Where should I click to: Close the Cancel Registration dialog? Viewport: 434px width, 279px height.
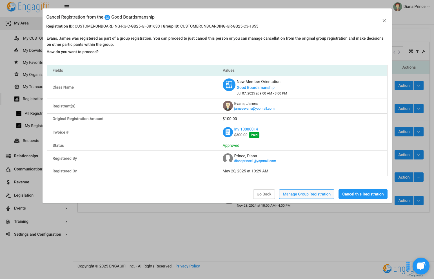(x=384, y=21)
